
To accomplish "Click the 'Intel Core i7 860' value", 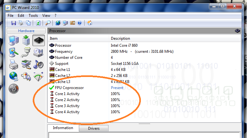I will [124, 45].
